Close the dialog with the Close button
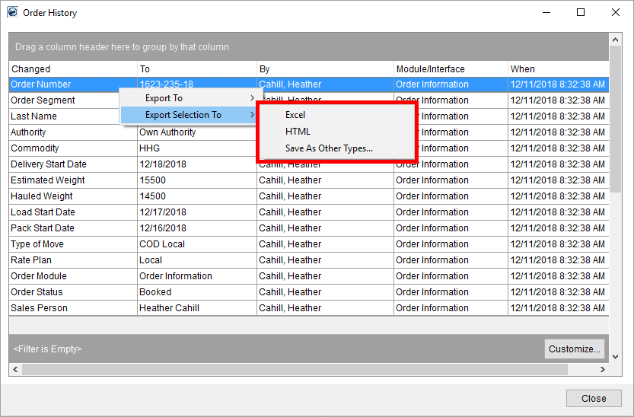The image size is (634, 417). coord(594,398)
